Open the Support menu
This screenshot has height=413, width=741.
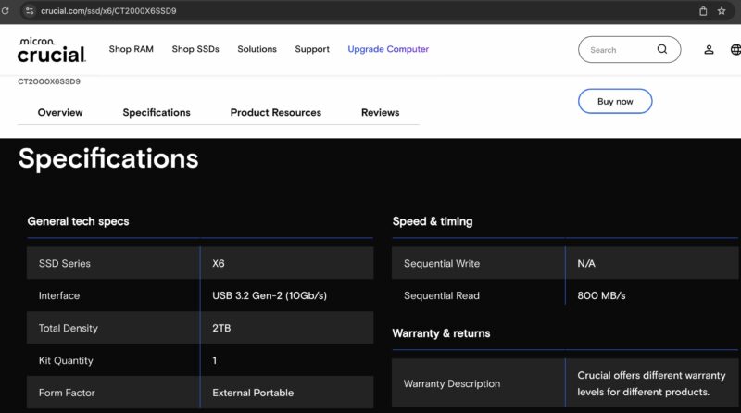[312, 49]
